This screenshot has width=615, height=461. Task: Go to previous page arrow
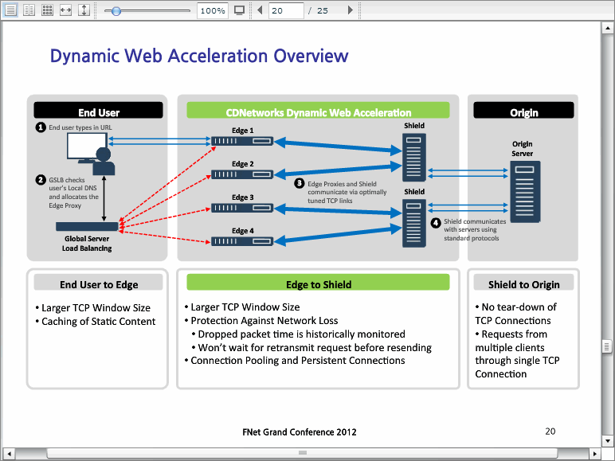pyautogui.click(x=259, y=10)
